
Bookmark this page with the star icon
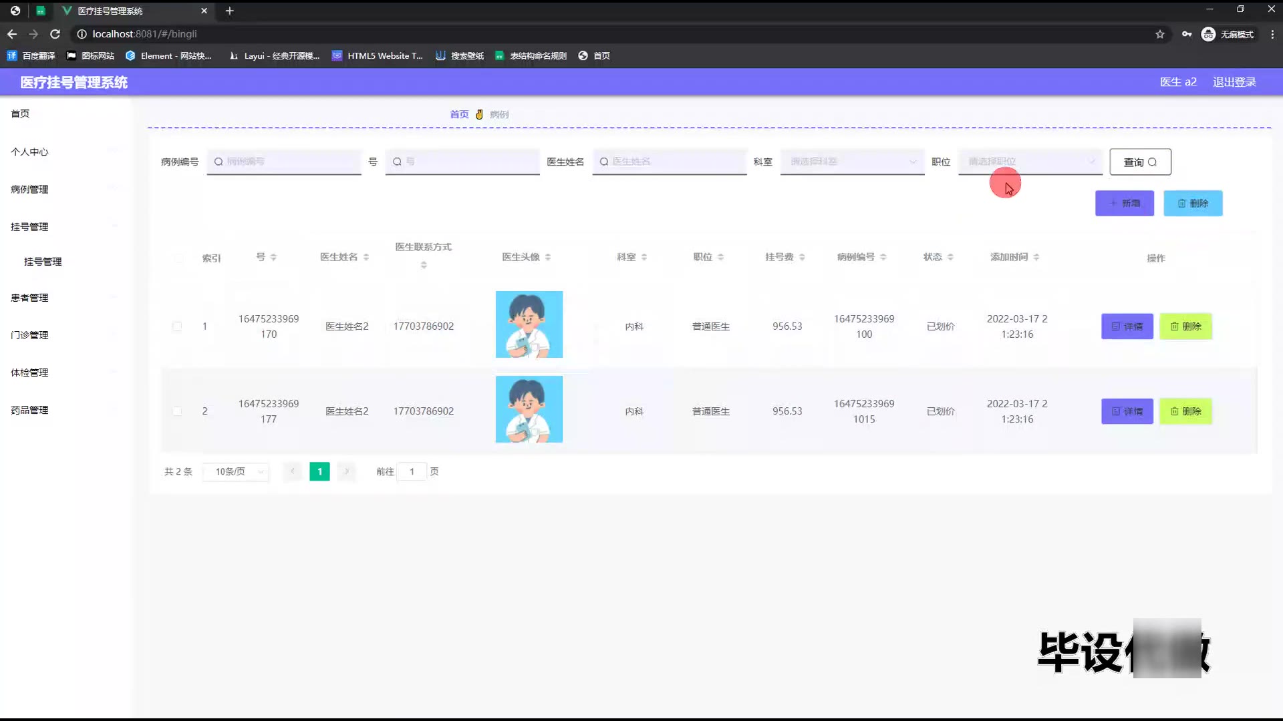pos(1160,34)
